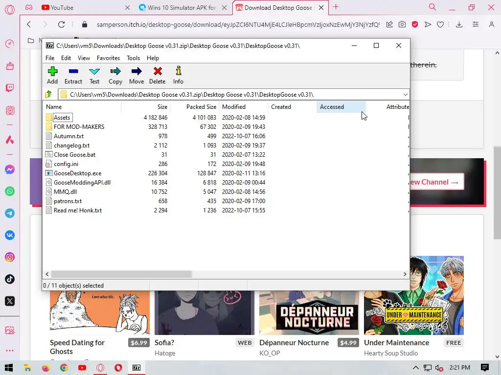Open VK in the Opera sidebar
Image resolution: width=501 pixels, height=375 pixels.
click(x=10, y=235)
